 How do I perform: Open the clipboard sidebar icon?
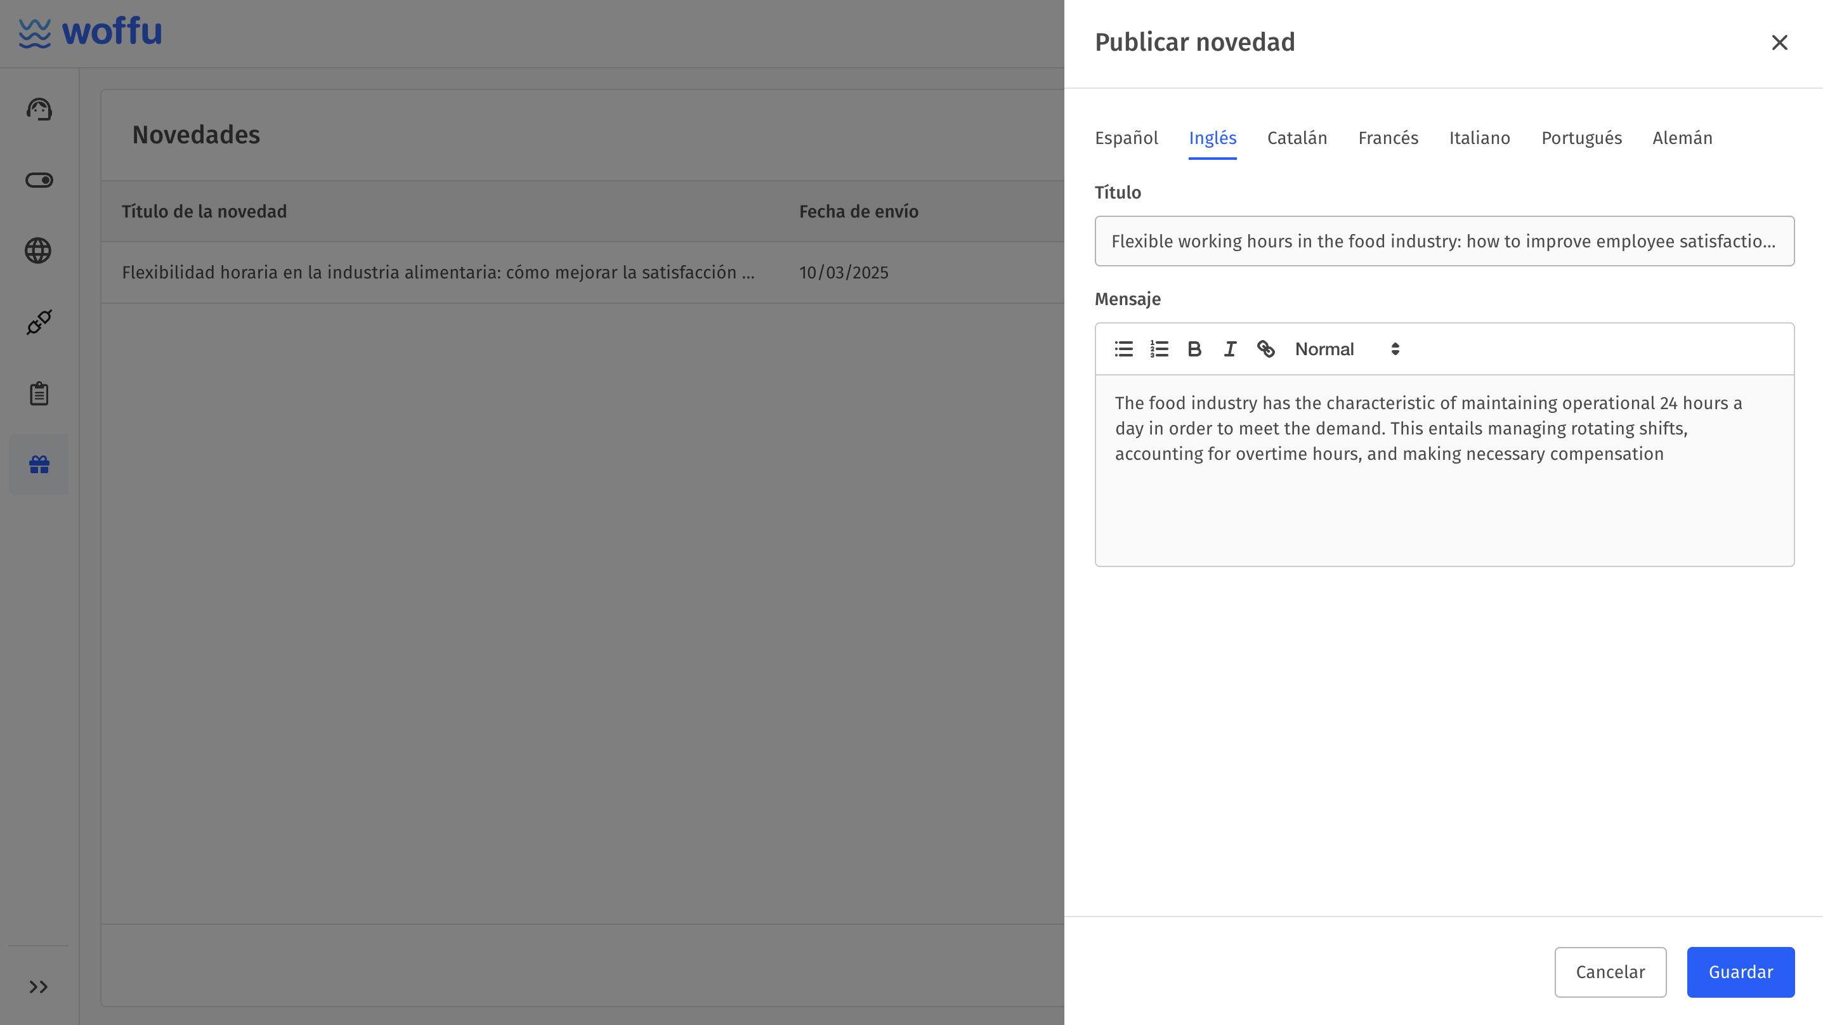39,394
